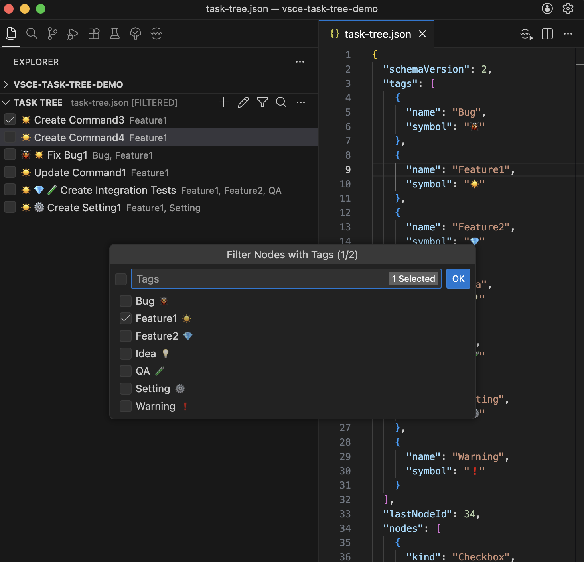Select the pencil edit icon in Task Tree
584x562 pixels.
click(243, 102)
